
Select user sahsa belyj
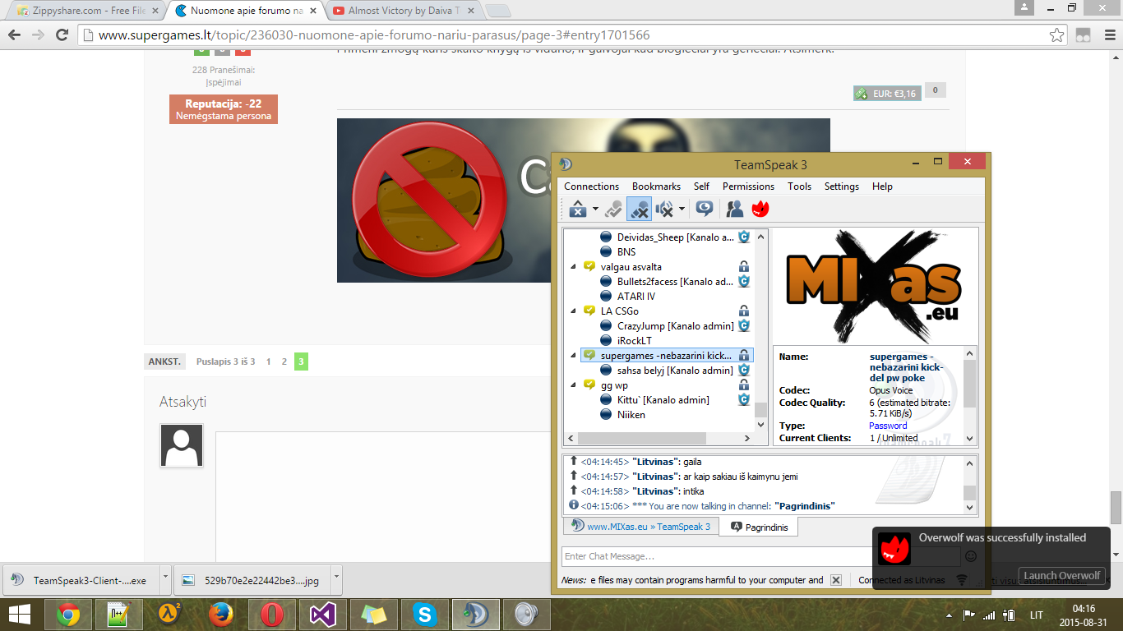point(676,371)
